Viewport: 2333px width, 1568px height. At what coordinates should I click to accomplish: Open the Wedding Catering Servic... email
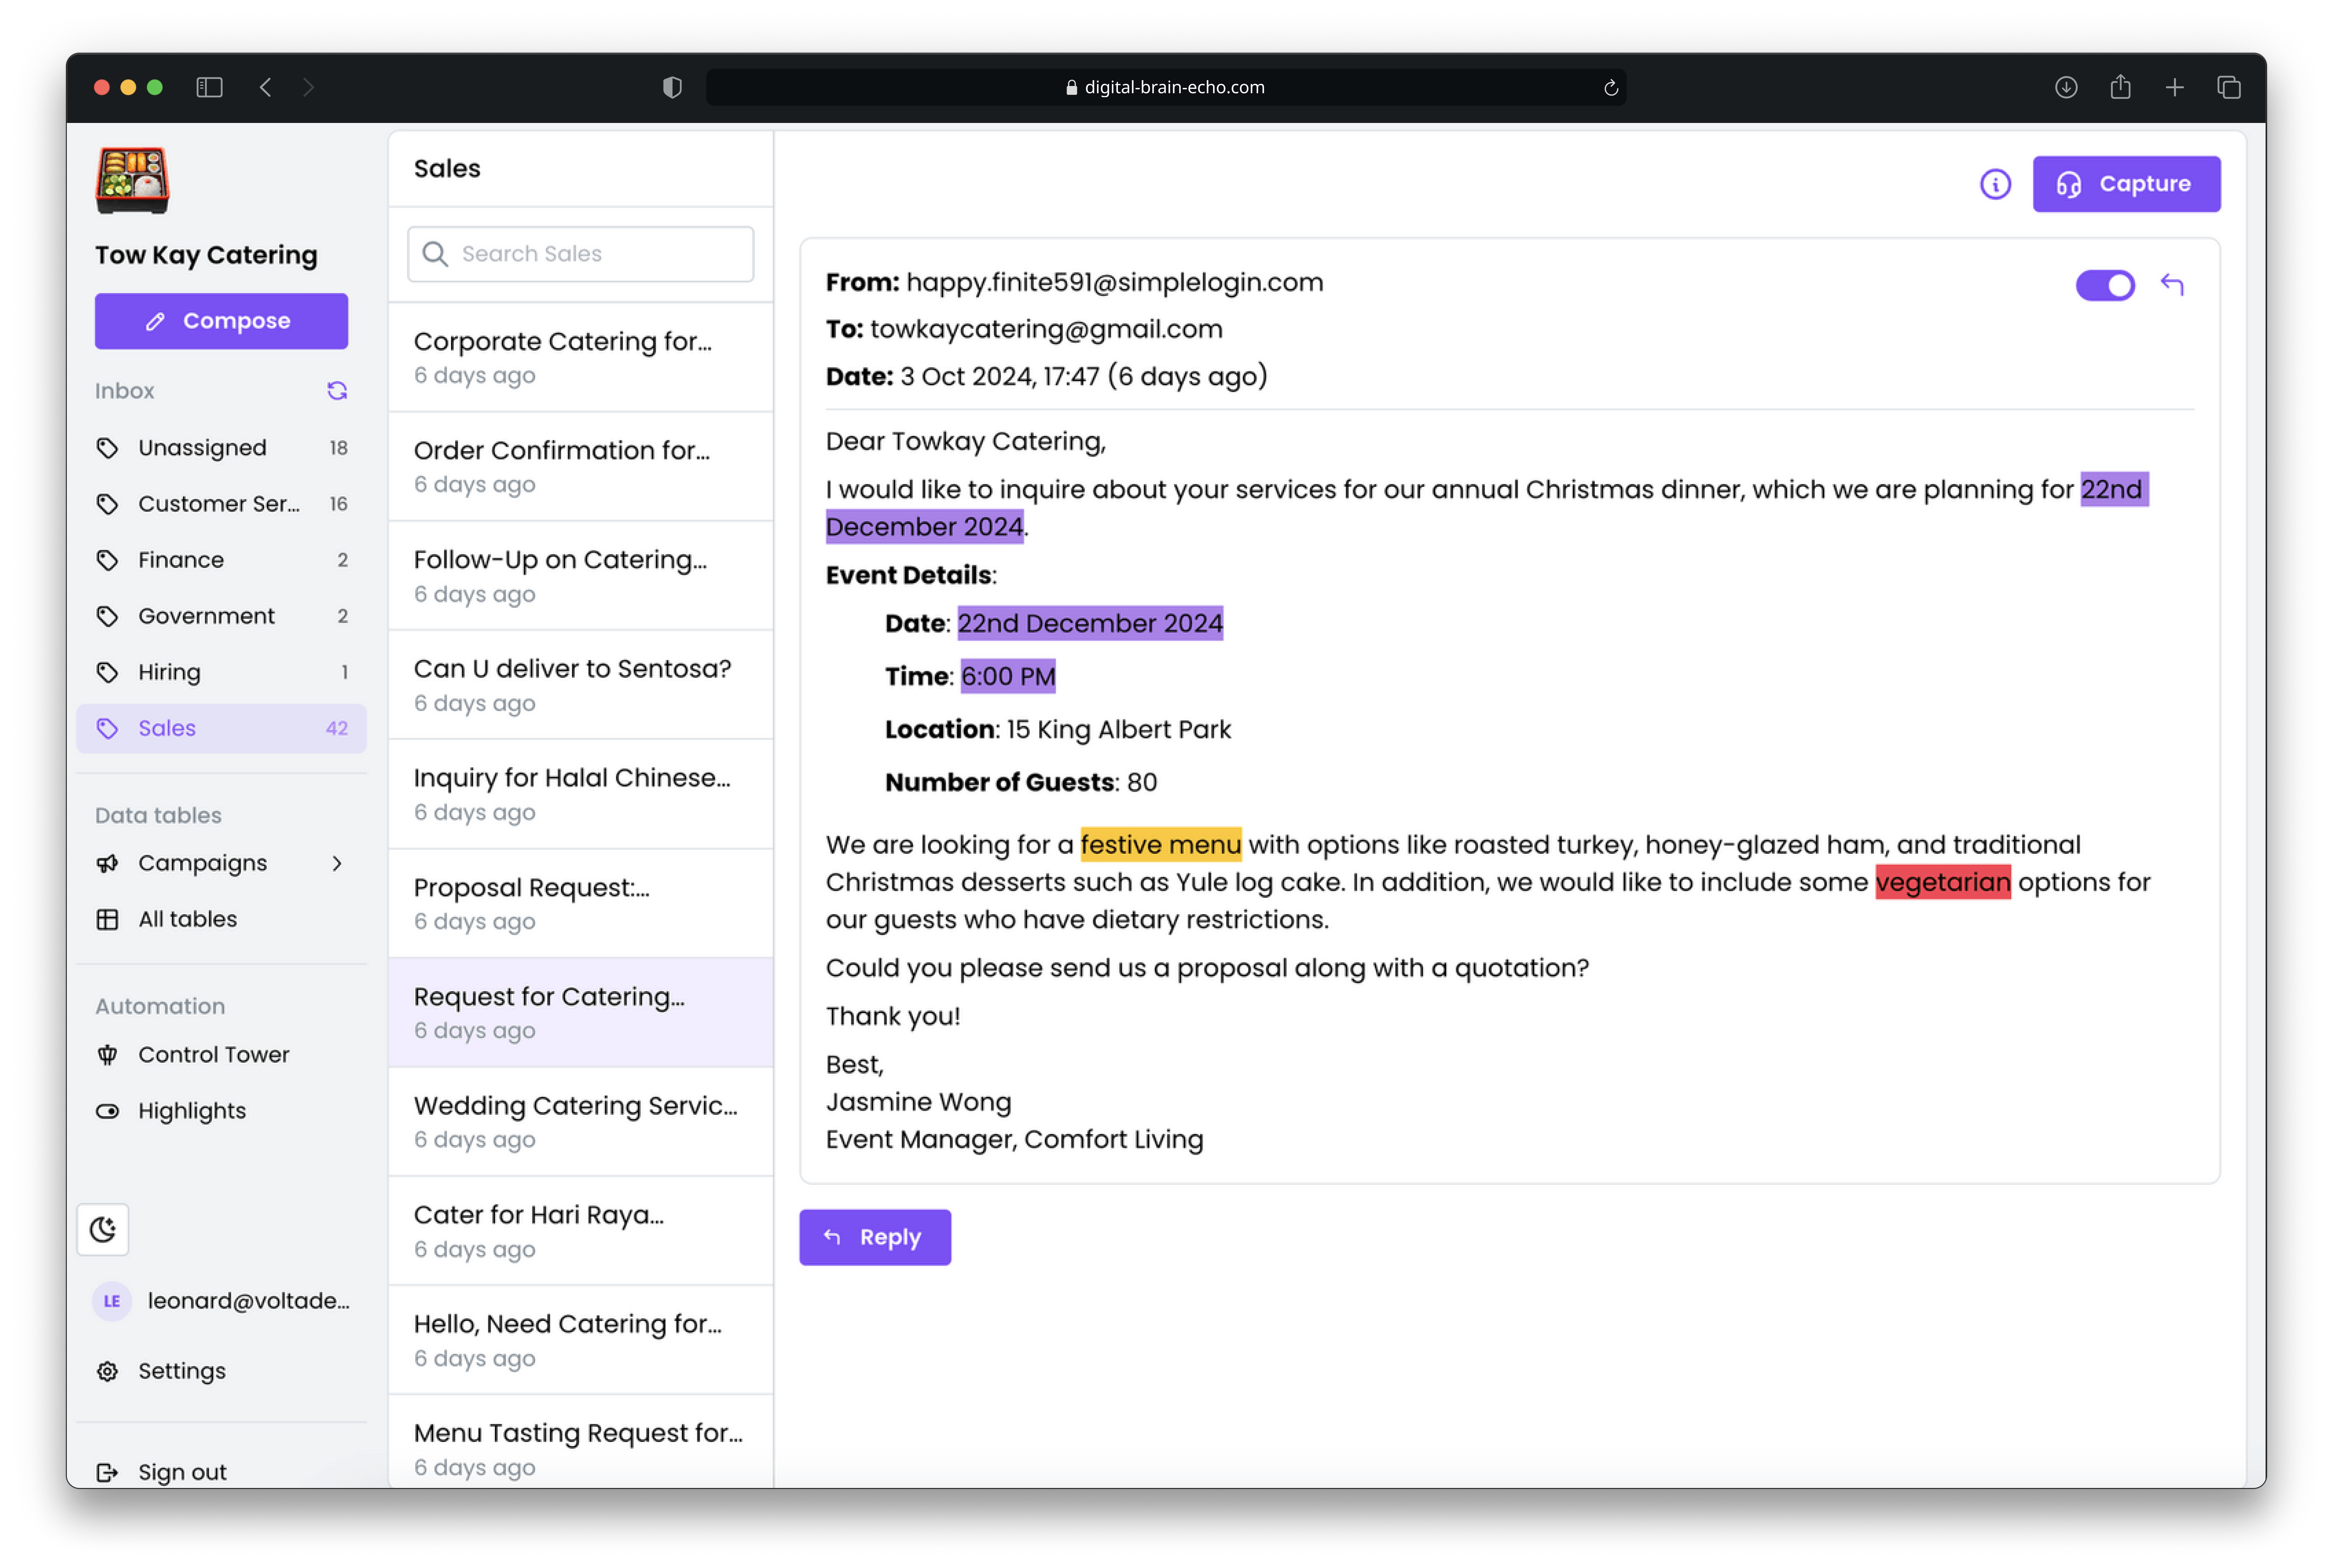point(580,1121)
